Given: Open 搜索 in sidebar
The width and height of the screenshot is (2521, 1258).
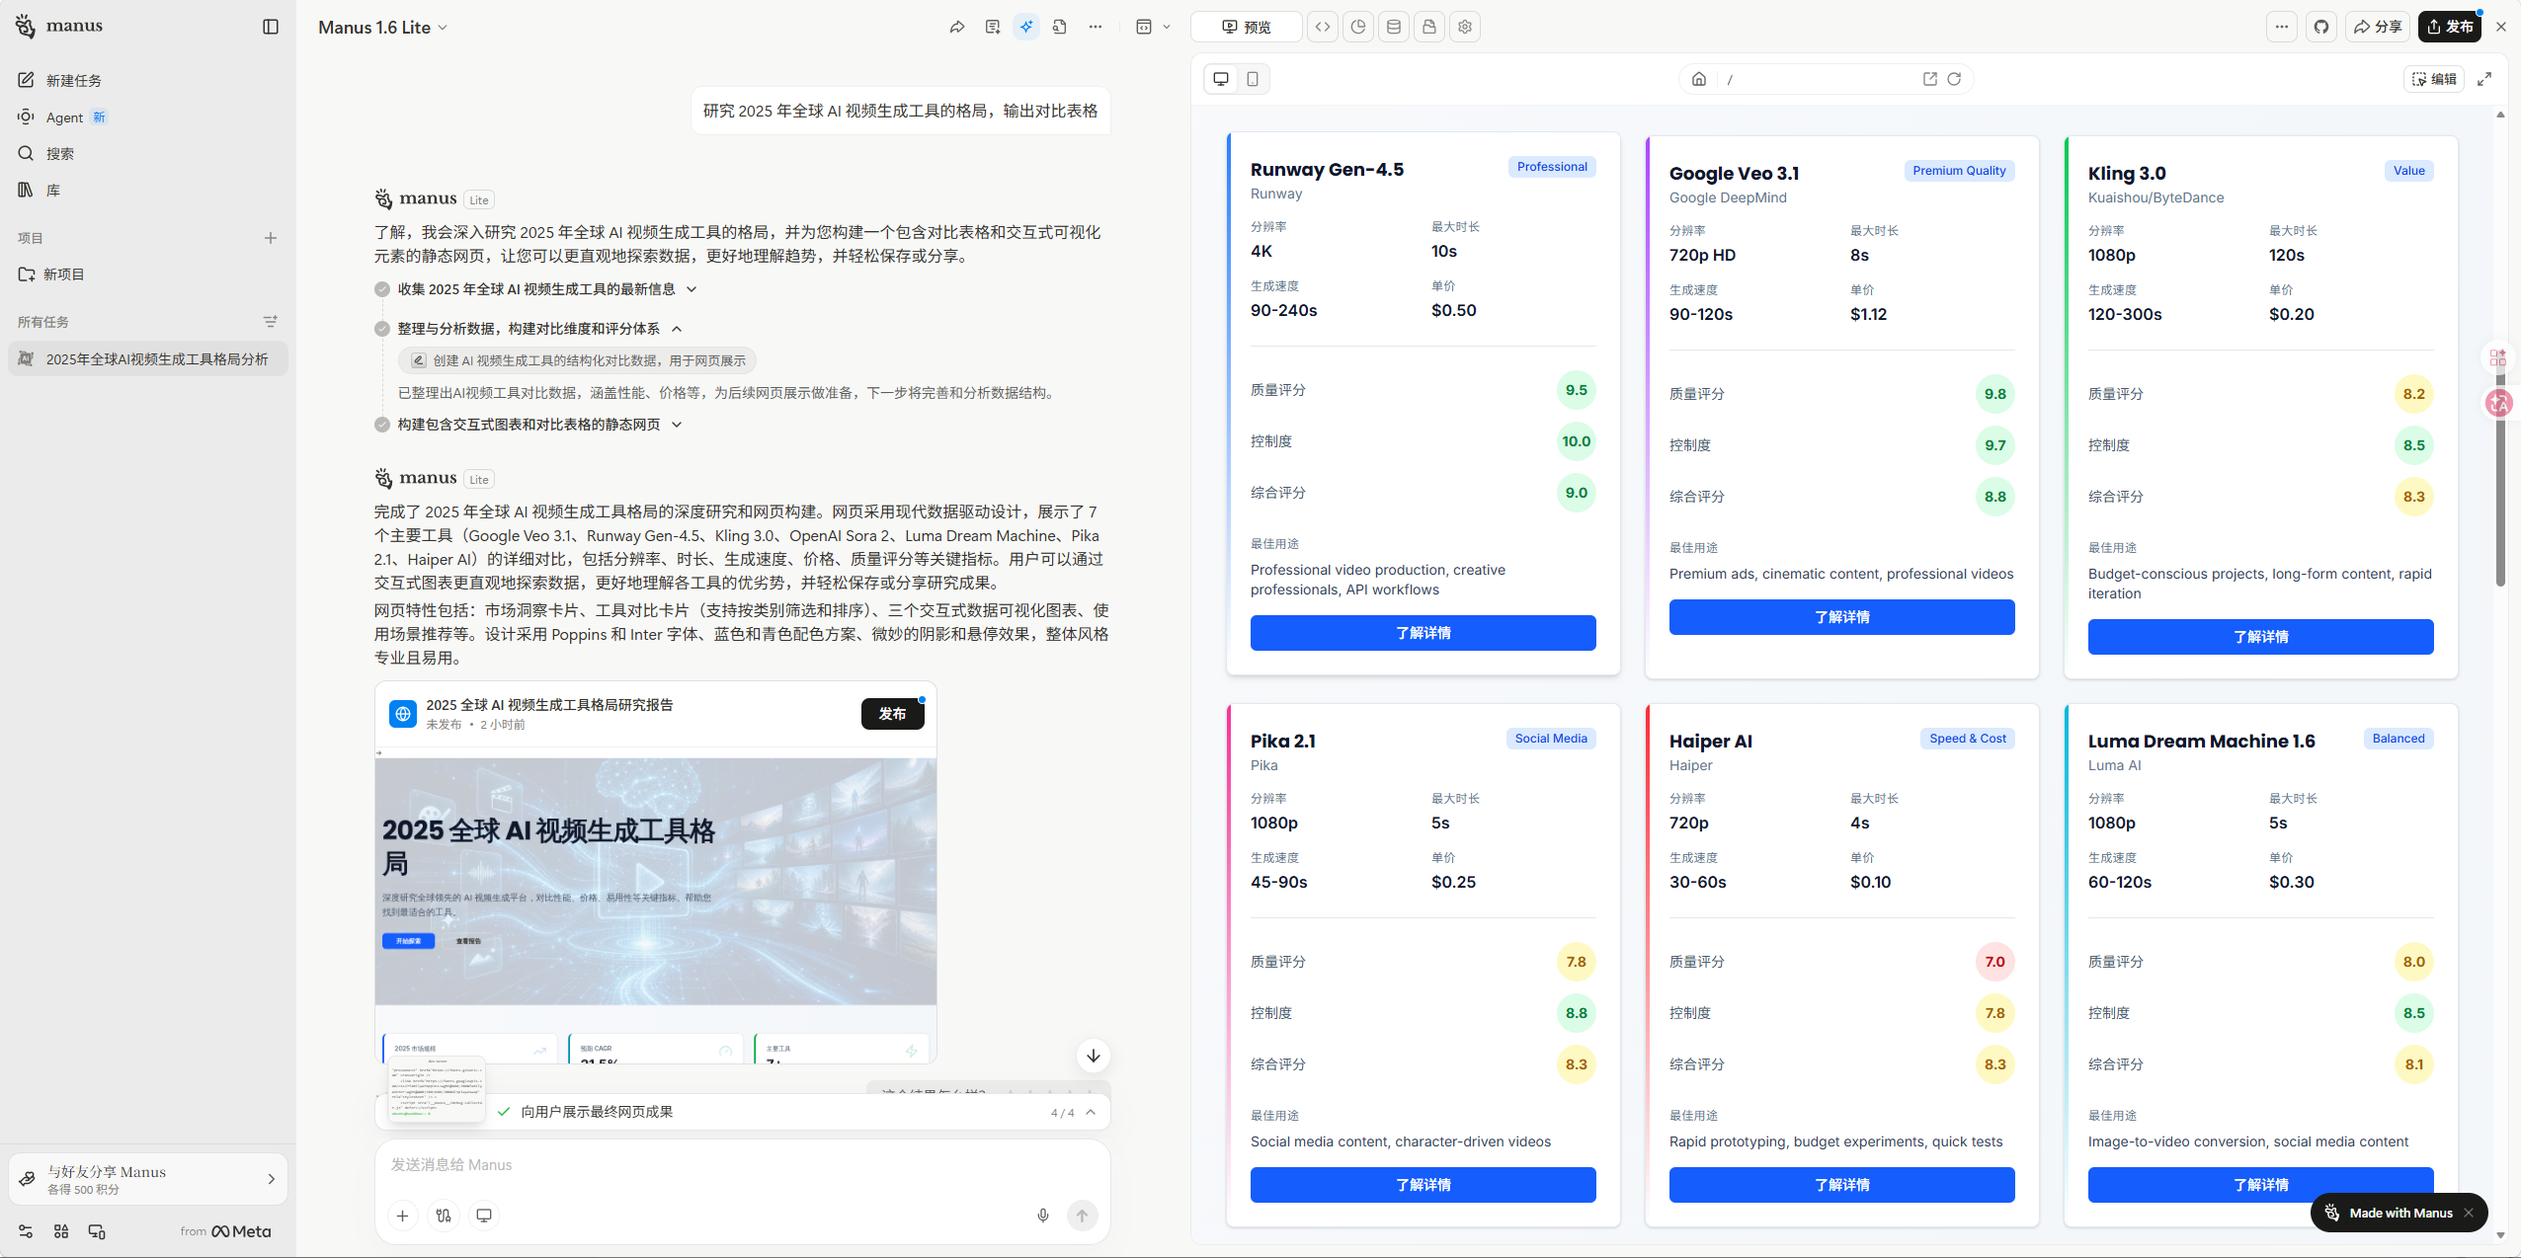Looking at the screenshot, I should coord(148,153).
